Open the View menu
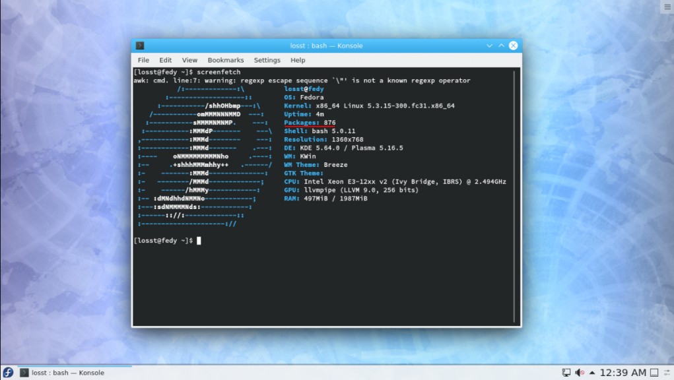Screen dimensions: 674x380 (x=189, y=60)
